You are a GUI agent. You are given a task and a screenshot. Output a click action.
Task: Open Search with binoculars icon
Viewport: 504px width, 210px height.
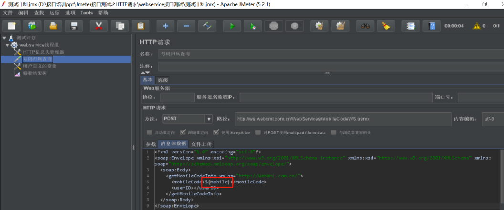[x=365, y=26]
